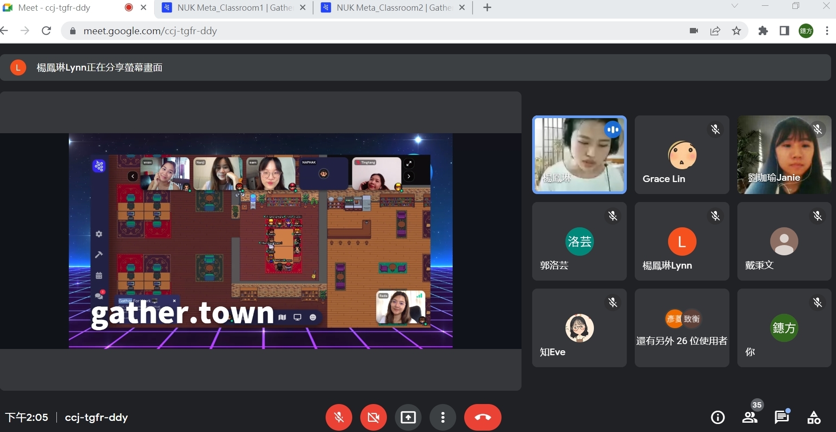Open meeting details info panel
Image resolution: width=836 pixels, height=432 pixels.
(x=718, y=417)
